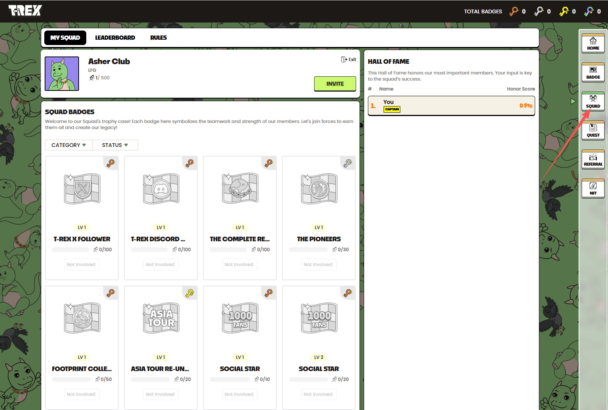
Task: Click the green sidebar collapse arrow
Action: (573, 102)
